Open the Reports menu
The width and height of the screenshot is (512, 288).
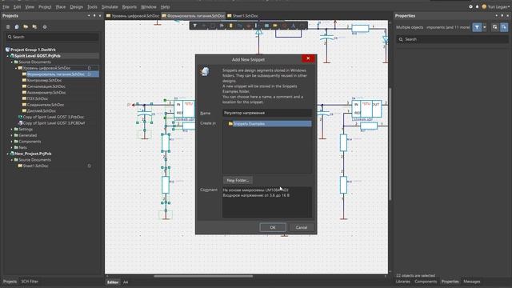pyautogui.click(x=130, y=6)
